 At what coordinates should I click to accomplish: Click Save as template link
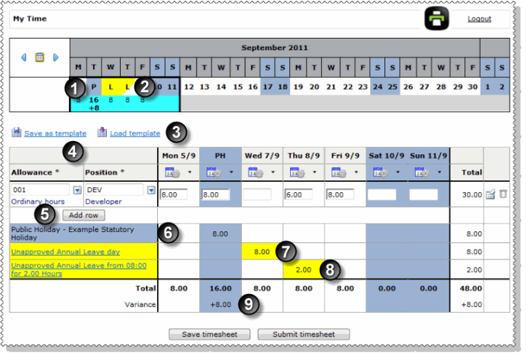pyautogui.click(x=55, y=134)
